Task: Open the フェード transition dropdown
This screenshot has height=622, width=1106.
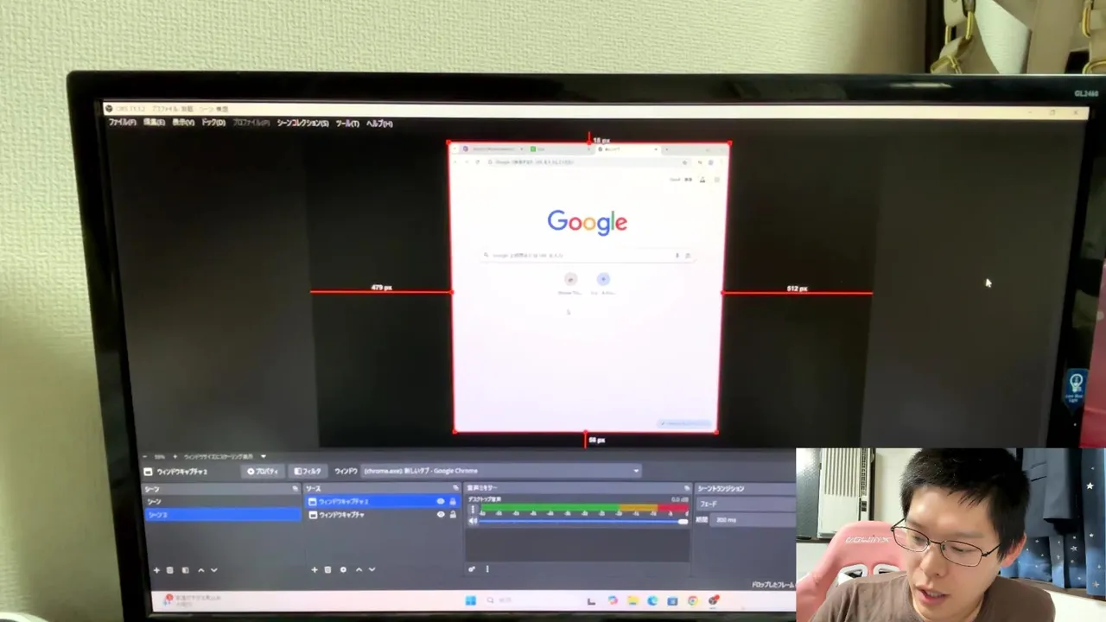Action: tap(746, 504)
